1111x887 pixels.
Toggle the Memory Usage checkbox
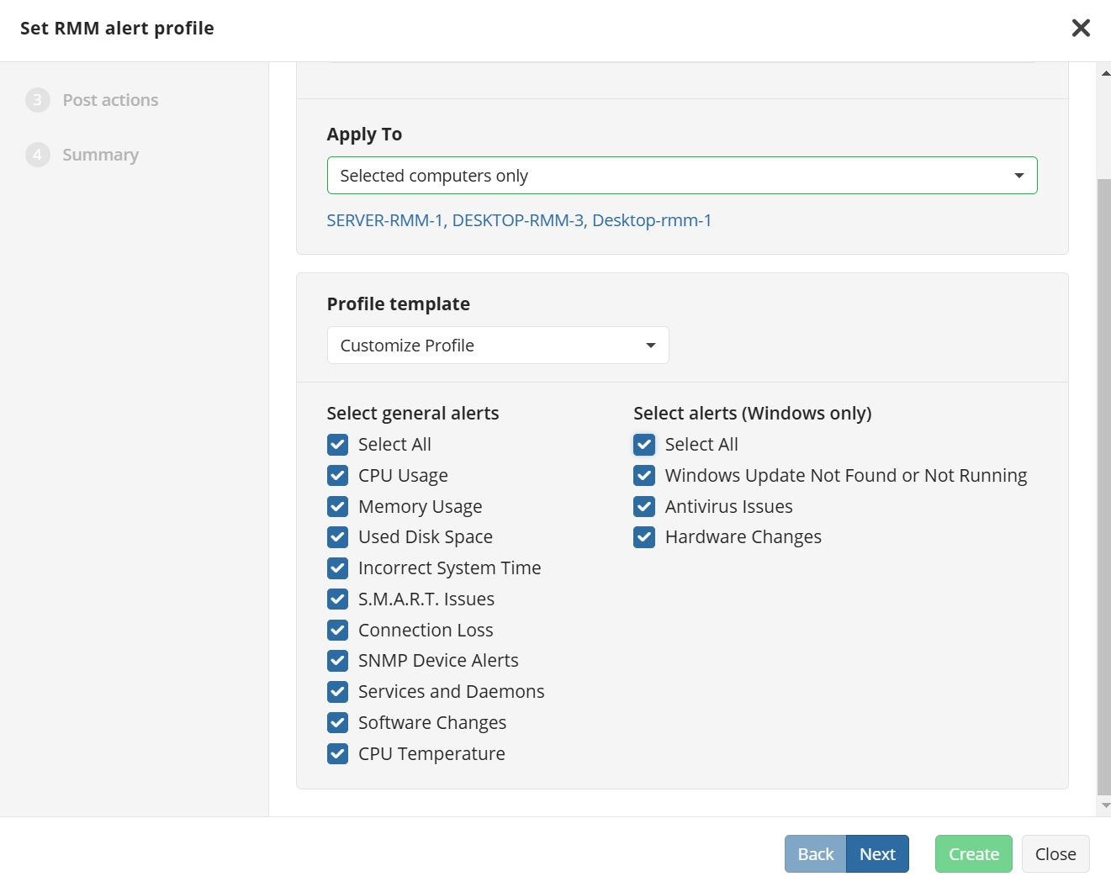click(x=337, y=507)
